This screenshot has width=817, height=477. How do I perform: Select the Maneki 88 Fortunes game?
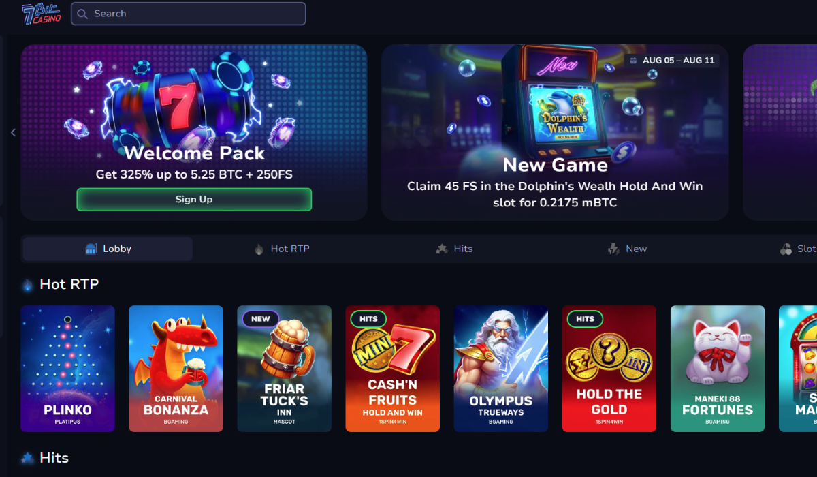click(718, 369)
